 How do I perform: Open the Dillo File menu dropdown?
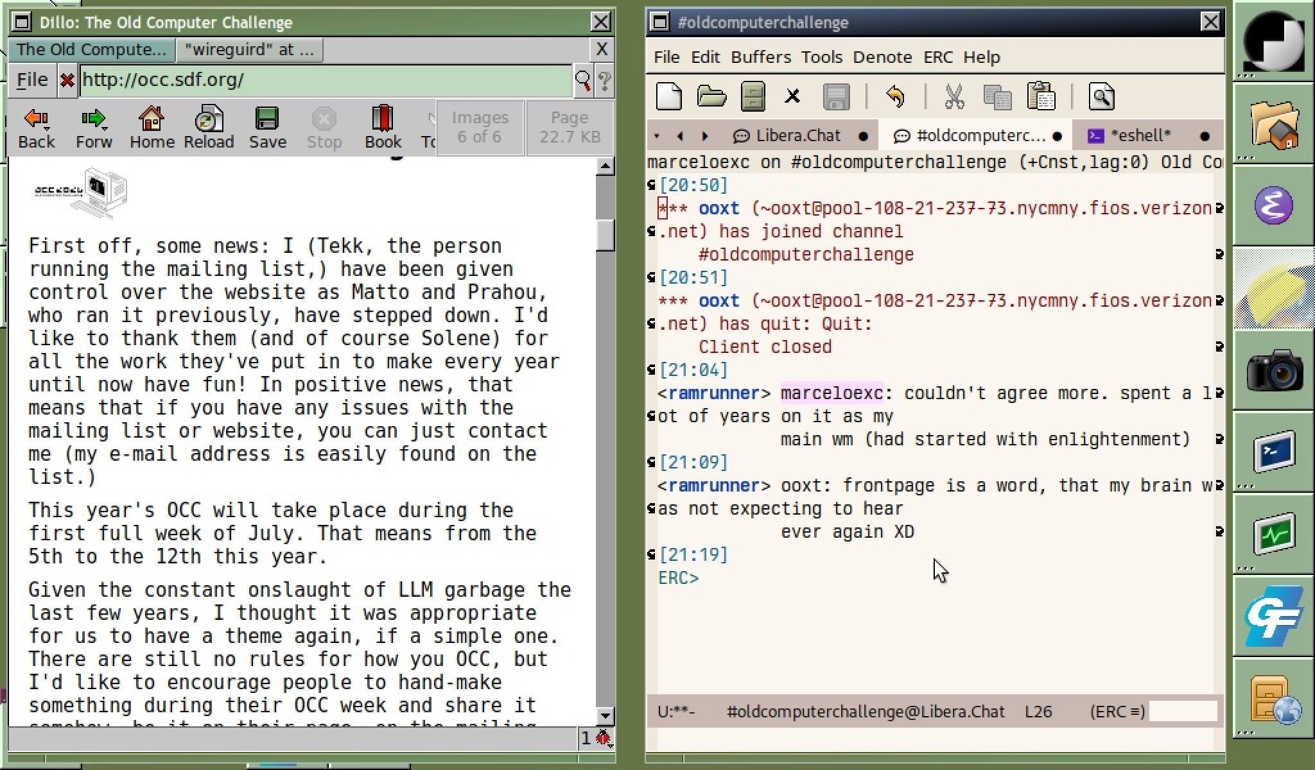32,80
